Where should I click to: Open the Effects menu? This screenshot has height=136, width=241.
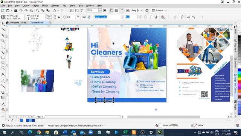[x=45, y=6]
